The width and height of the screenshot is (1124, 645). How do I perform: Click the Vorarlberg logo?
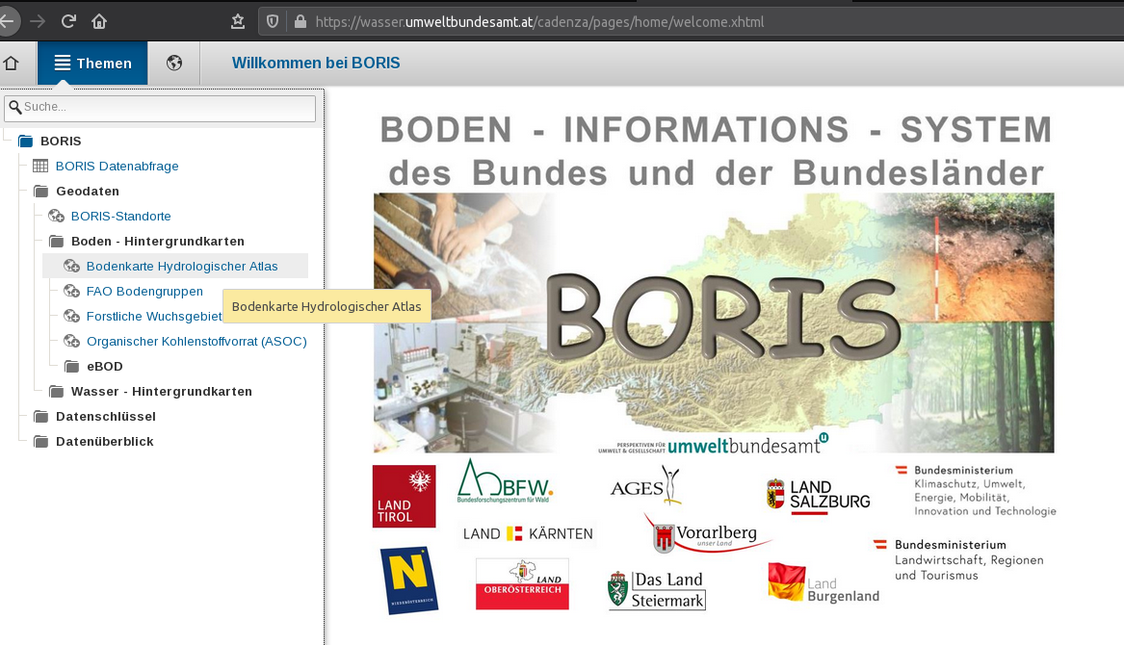coord(706,535)
